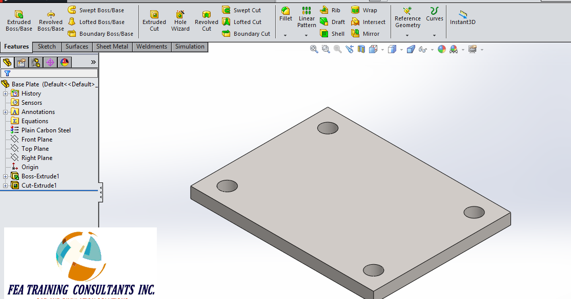
Task: Open the Sheet Metal tab
Action: (x=112, y=47)
